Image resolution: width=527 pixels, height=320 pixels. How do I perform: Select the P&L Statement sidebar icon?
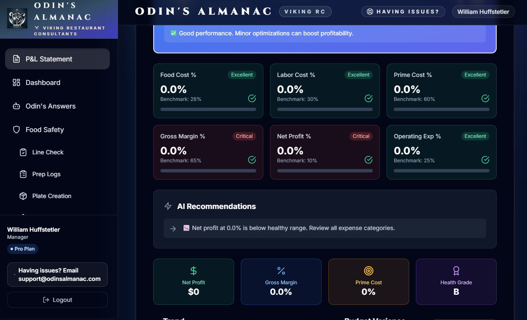click(16, 58)
